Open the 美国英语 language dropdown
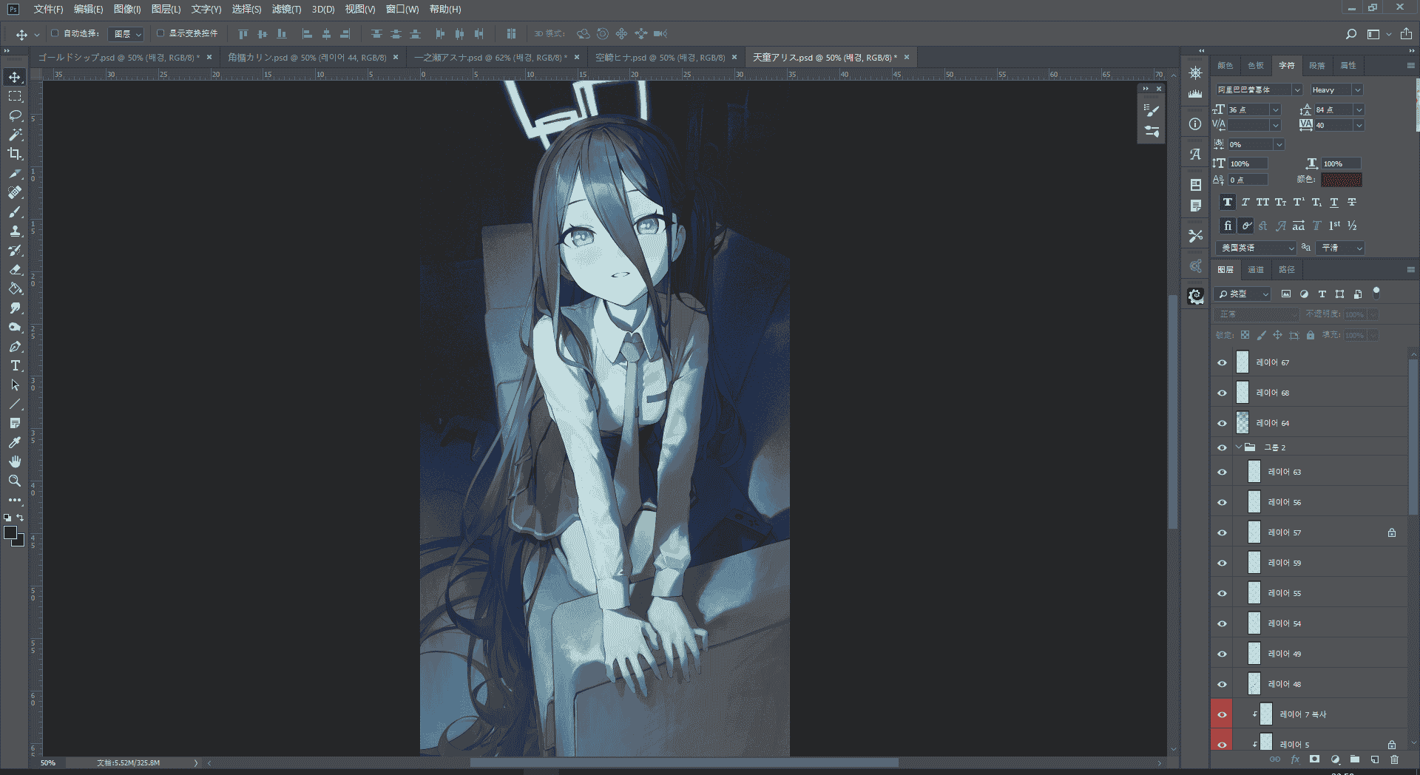This screenshot has height=775, width=1420. pyautogui.click(x=1257, y=248)
